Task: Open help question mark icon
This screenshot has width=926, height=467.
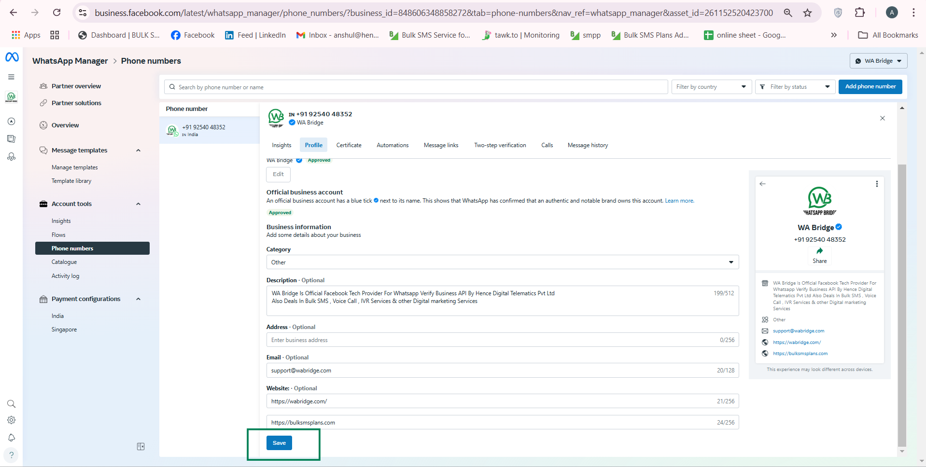Action: point(11,455)
